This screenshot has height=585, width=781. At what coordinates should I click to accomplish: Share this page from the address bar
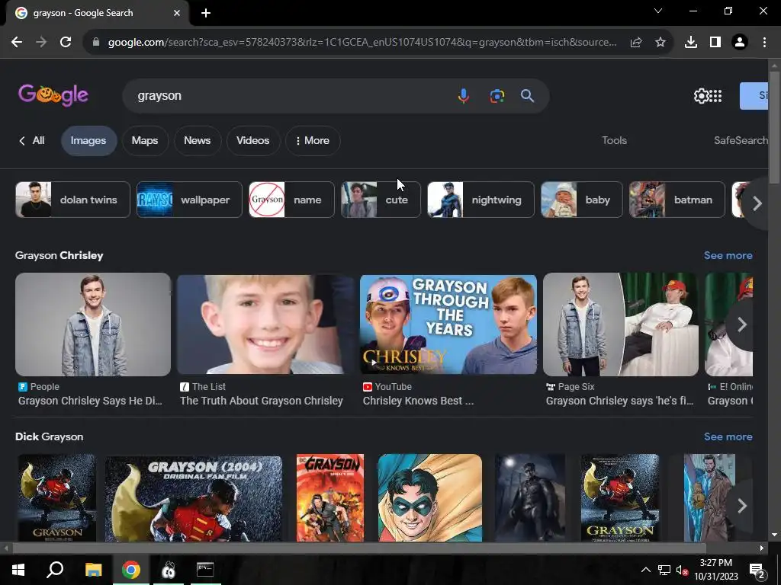point(635,43)
